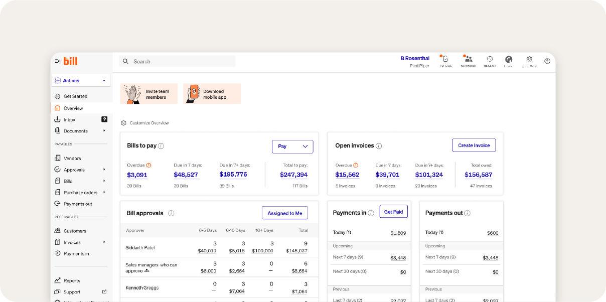Open the Help icon next to Settings
606x302 pixels.
pyautogui.click(x=547, y=61)
